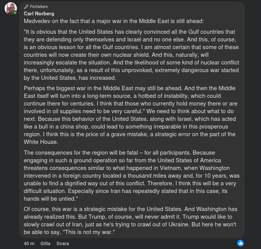Open Carl Norberg's profile picture

click(x=10, y=8)
